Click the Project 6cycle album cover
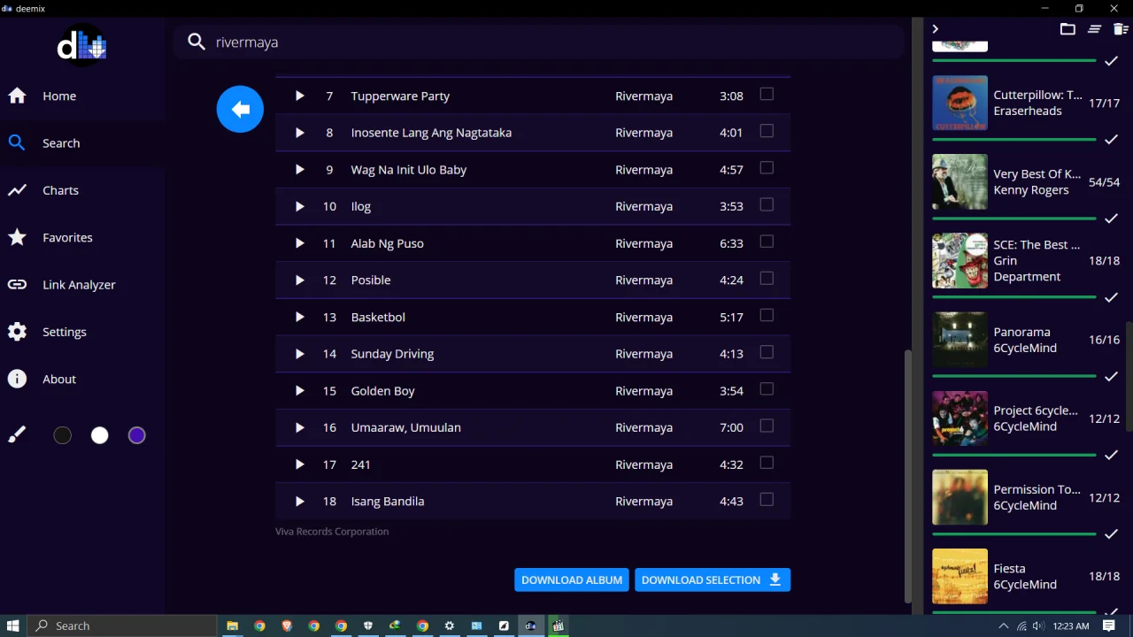 [x=960, y=418]
